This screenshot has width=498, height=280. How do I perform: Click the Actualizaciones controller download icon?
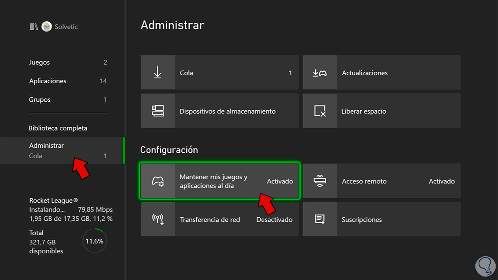(320, 73)
